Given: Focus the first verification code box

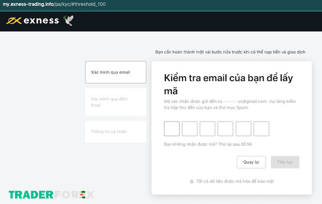Looking at the screenshot, I should (172, 129).
